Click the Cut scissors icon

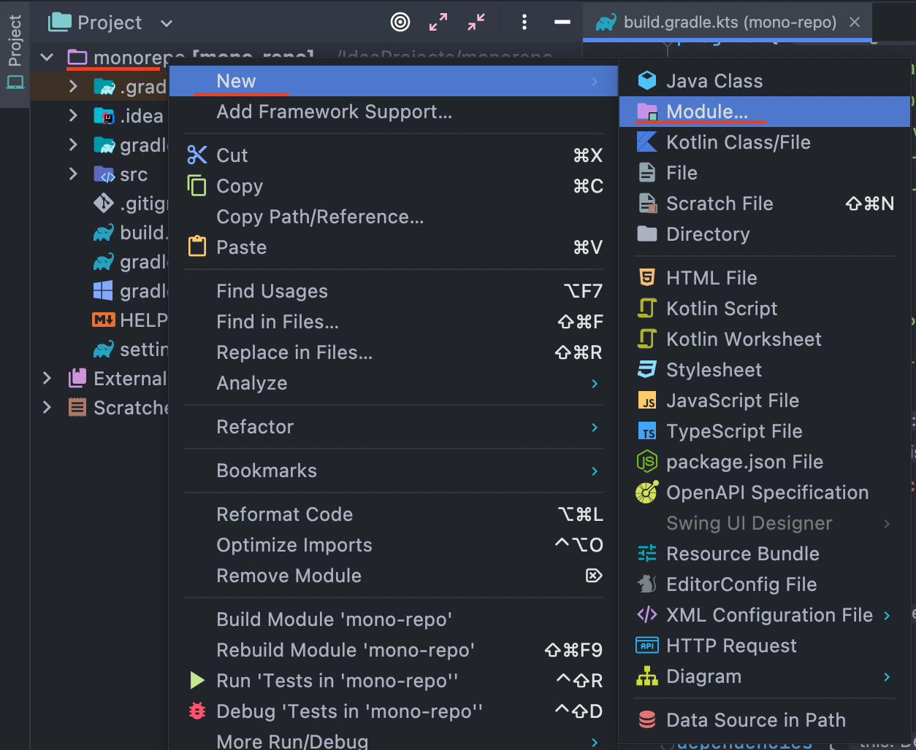tap(197, 155)
